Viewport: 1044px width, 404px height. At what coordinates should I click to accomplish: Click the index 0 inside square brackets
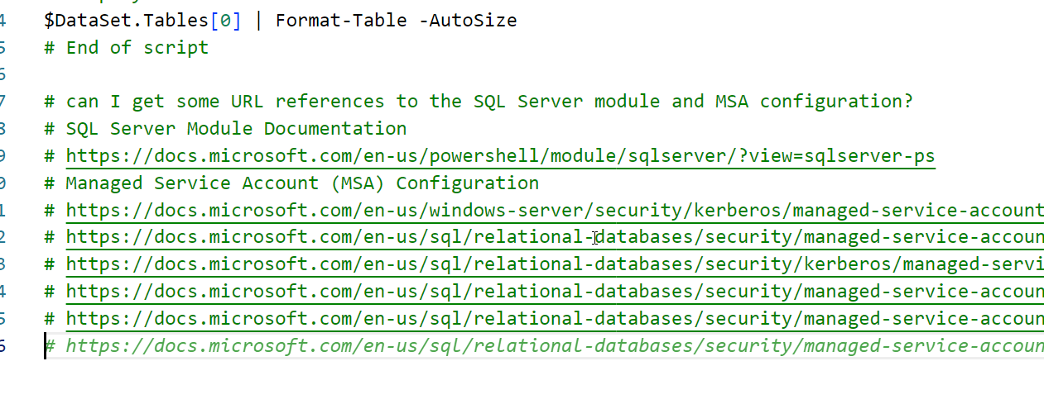[225, 20]
